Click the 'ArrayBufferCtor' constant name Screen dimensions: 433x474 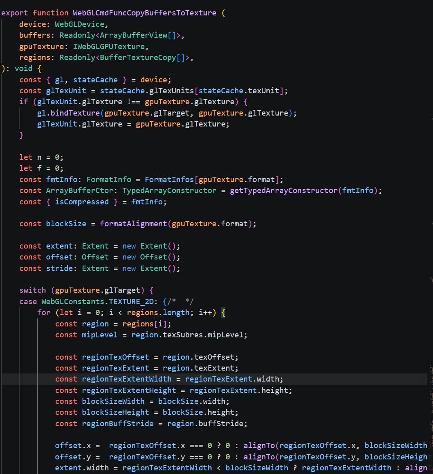point(80,191)
